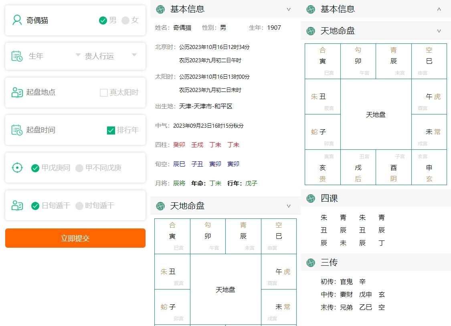This screenshot has width=451, height=326.
Task: Click the user profile icon beside 奇偶猫
Action: [17, 20]
